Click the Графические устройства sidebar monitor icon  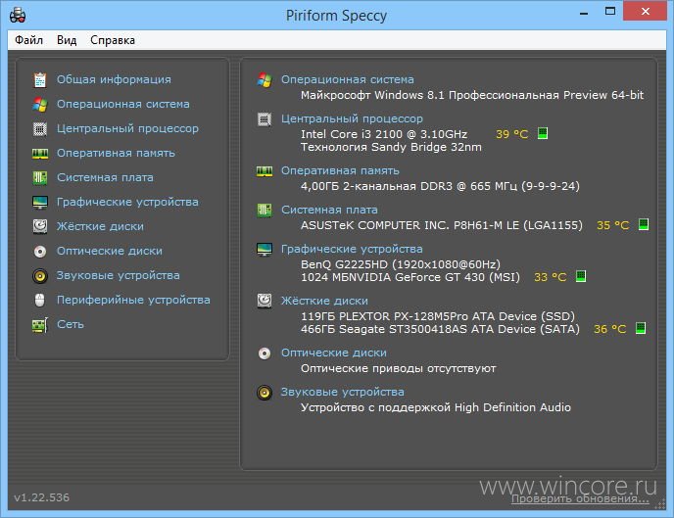coord(40,203)
